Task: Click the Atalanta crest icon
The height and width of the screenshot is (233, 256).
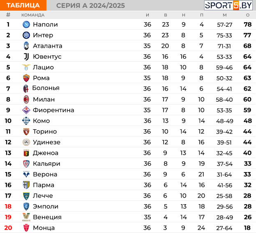Action: 26,46
